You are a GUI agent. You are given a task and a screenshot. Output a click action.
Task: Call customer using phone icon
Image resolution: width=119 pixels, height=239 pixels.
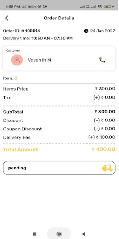pyautogui.click(x=102, y=60)
